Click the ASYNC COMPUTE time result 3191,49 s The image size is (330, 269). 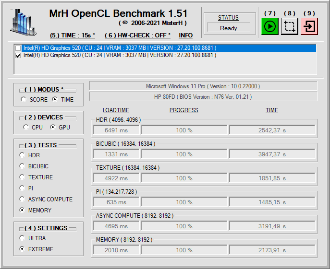point(272,226)
